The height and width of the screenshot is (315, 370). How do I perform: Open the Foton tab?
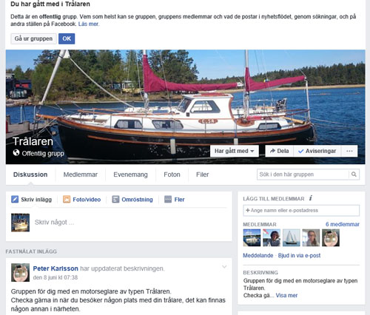(x=172, y=175)
